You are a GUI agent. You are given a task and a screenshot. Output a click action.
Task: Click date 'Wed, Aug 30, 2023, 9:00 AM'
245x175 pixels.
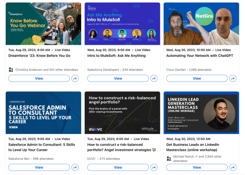click(x=109, y=50)
